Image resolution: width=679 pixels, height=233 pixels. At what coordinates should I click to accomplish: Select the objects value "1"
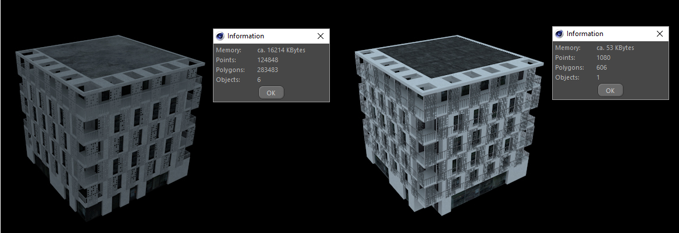coord(598,78)
